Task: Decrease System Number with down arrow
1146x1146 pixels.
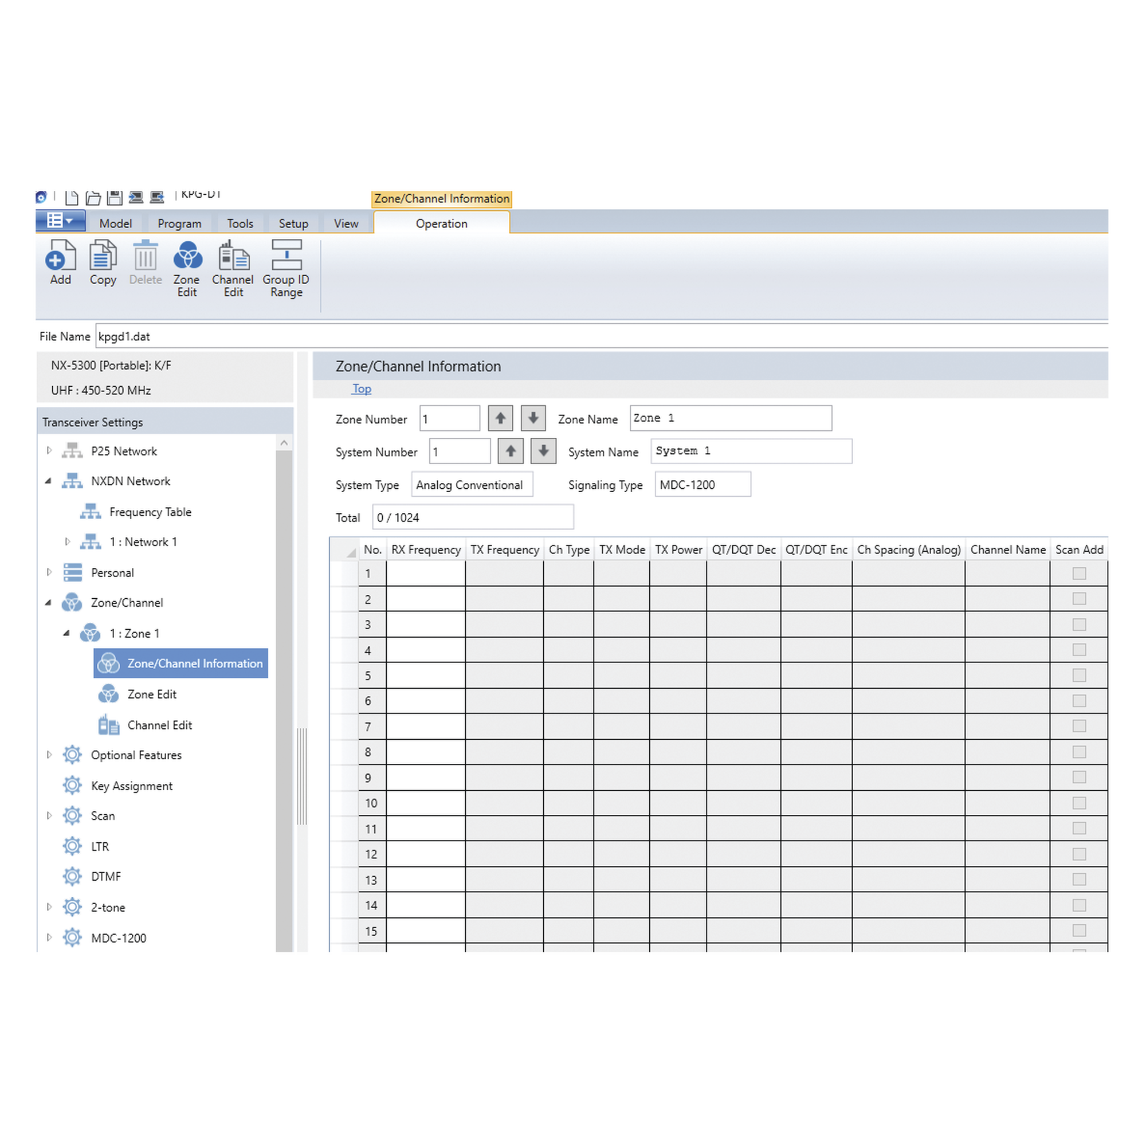Action: [x=543, y=452]
